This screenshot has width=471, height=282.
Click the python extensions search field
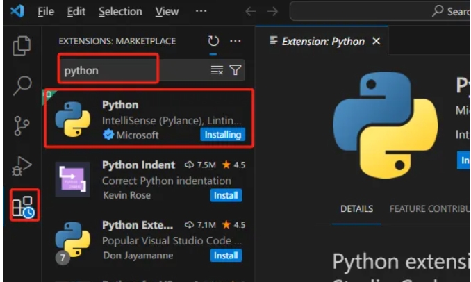[132, 70]
